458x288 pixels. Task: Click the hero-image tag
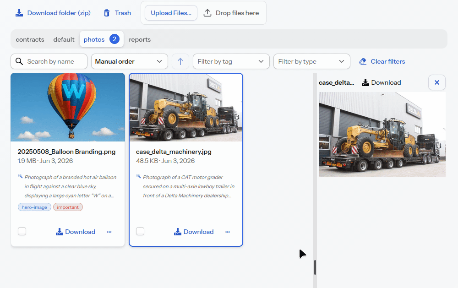(34, 207)
